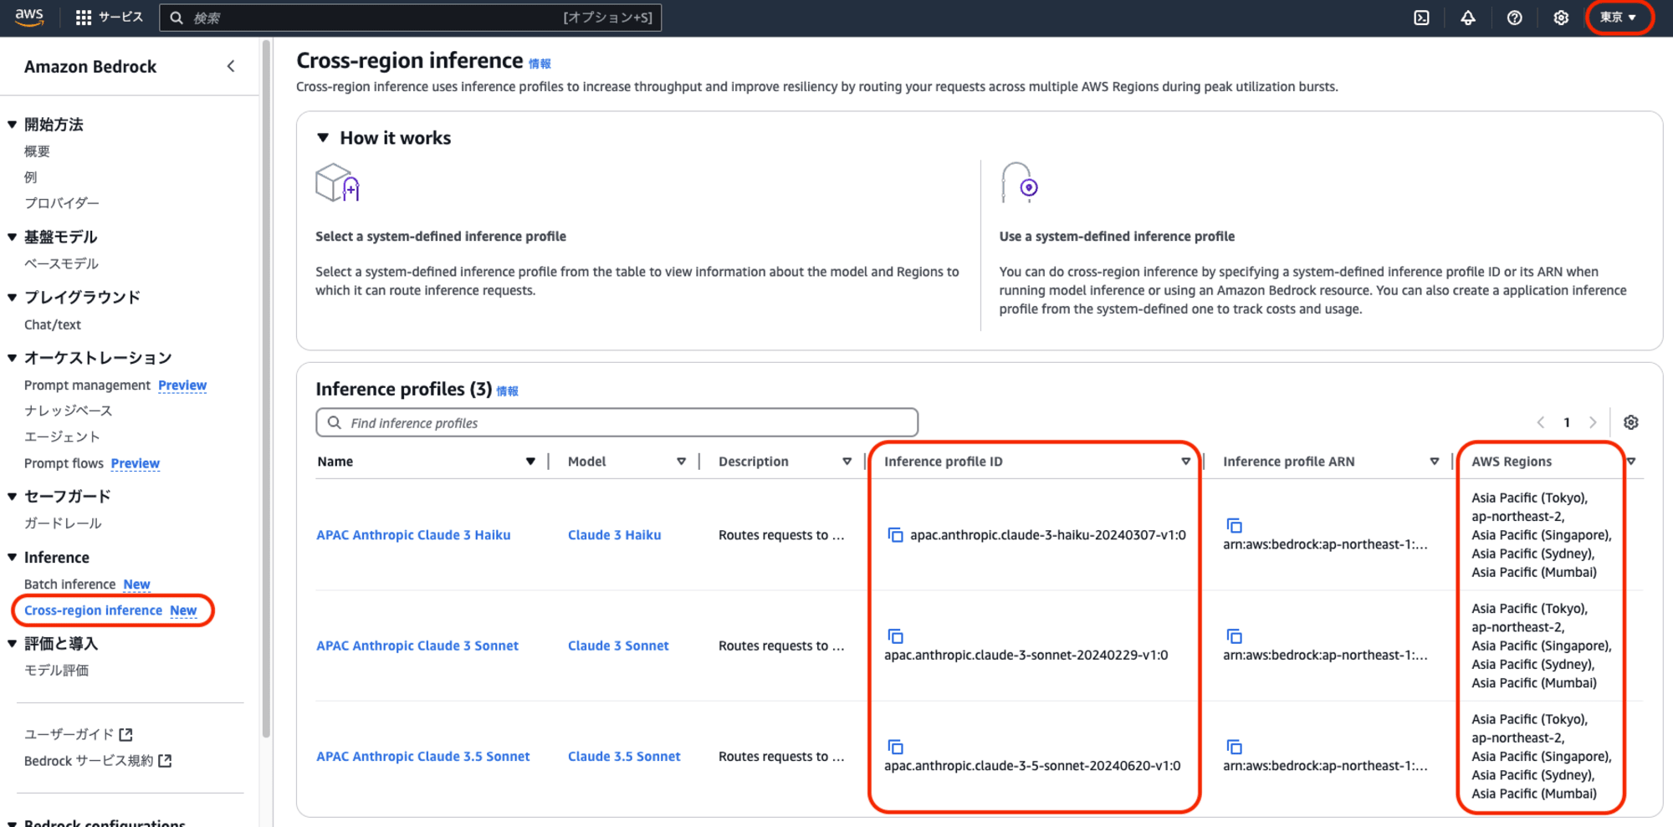Sort by the Description column arrow
The image size is (1673, 827).
click(x=847, y=462)
